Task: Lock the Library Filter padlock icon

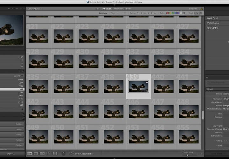Action: 202,9
